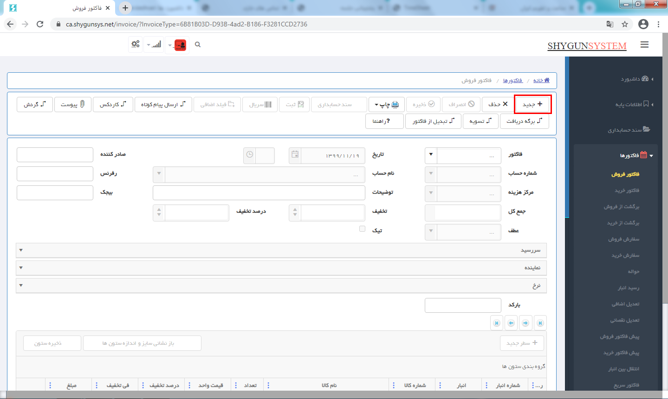Expand the سررسید section
This screenshot has width=668, height=399.
[20, 250]
